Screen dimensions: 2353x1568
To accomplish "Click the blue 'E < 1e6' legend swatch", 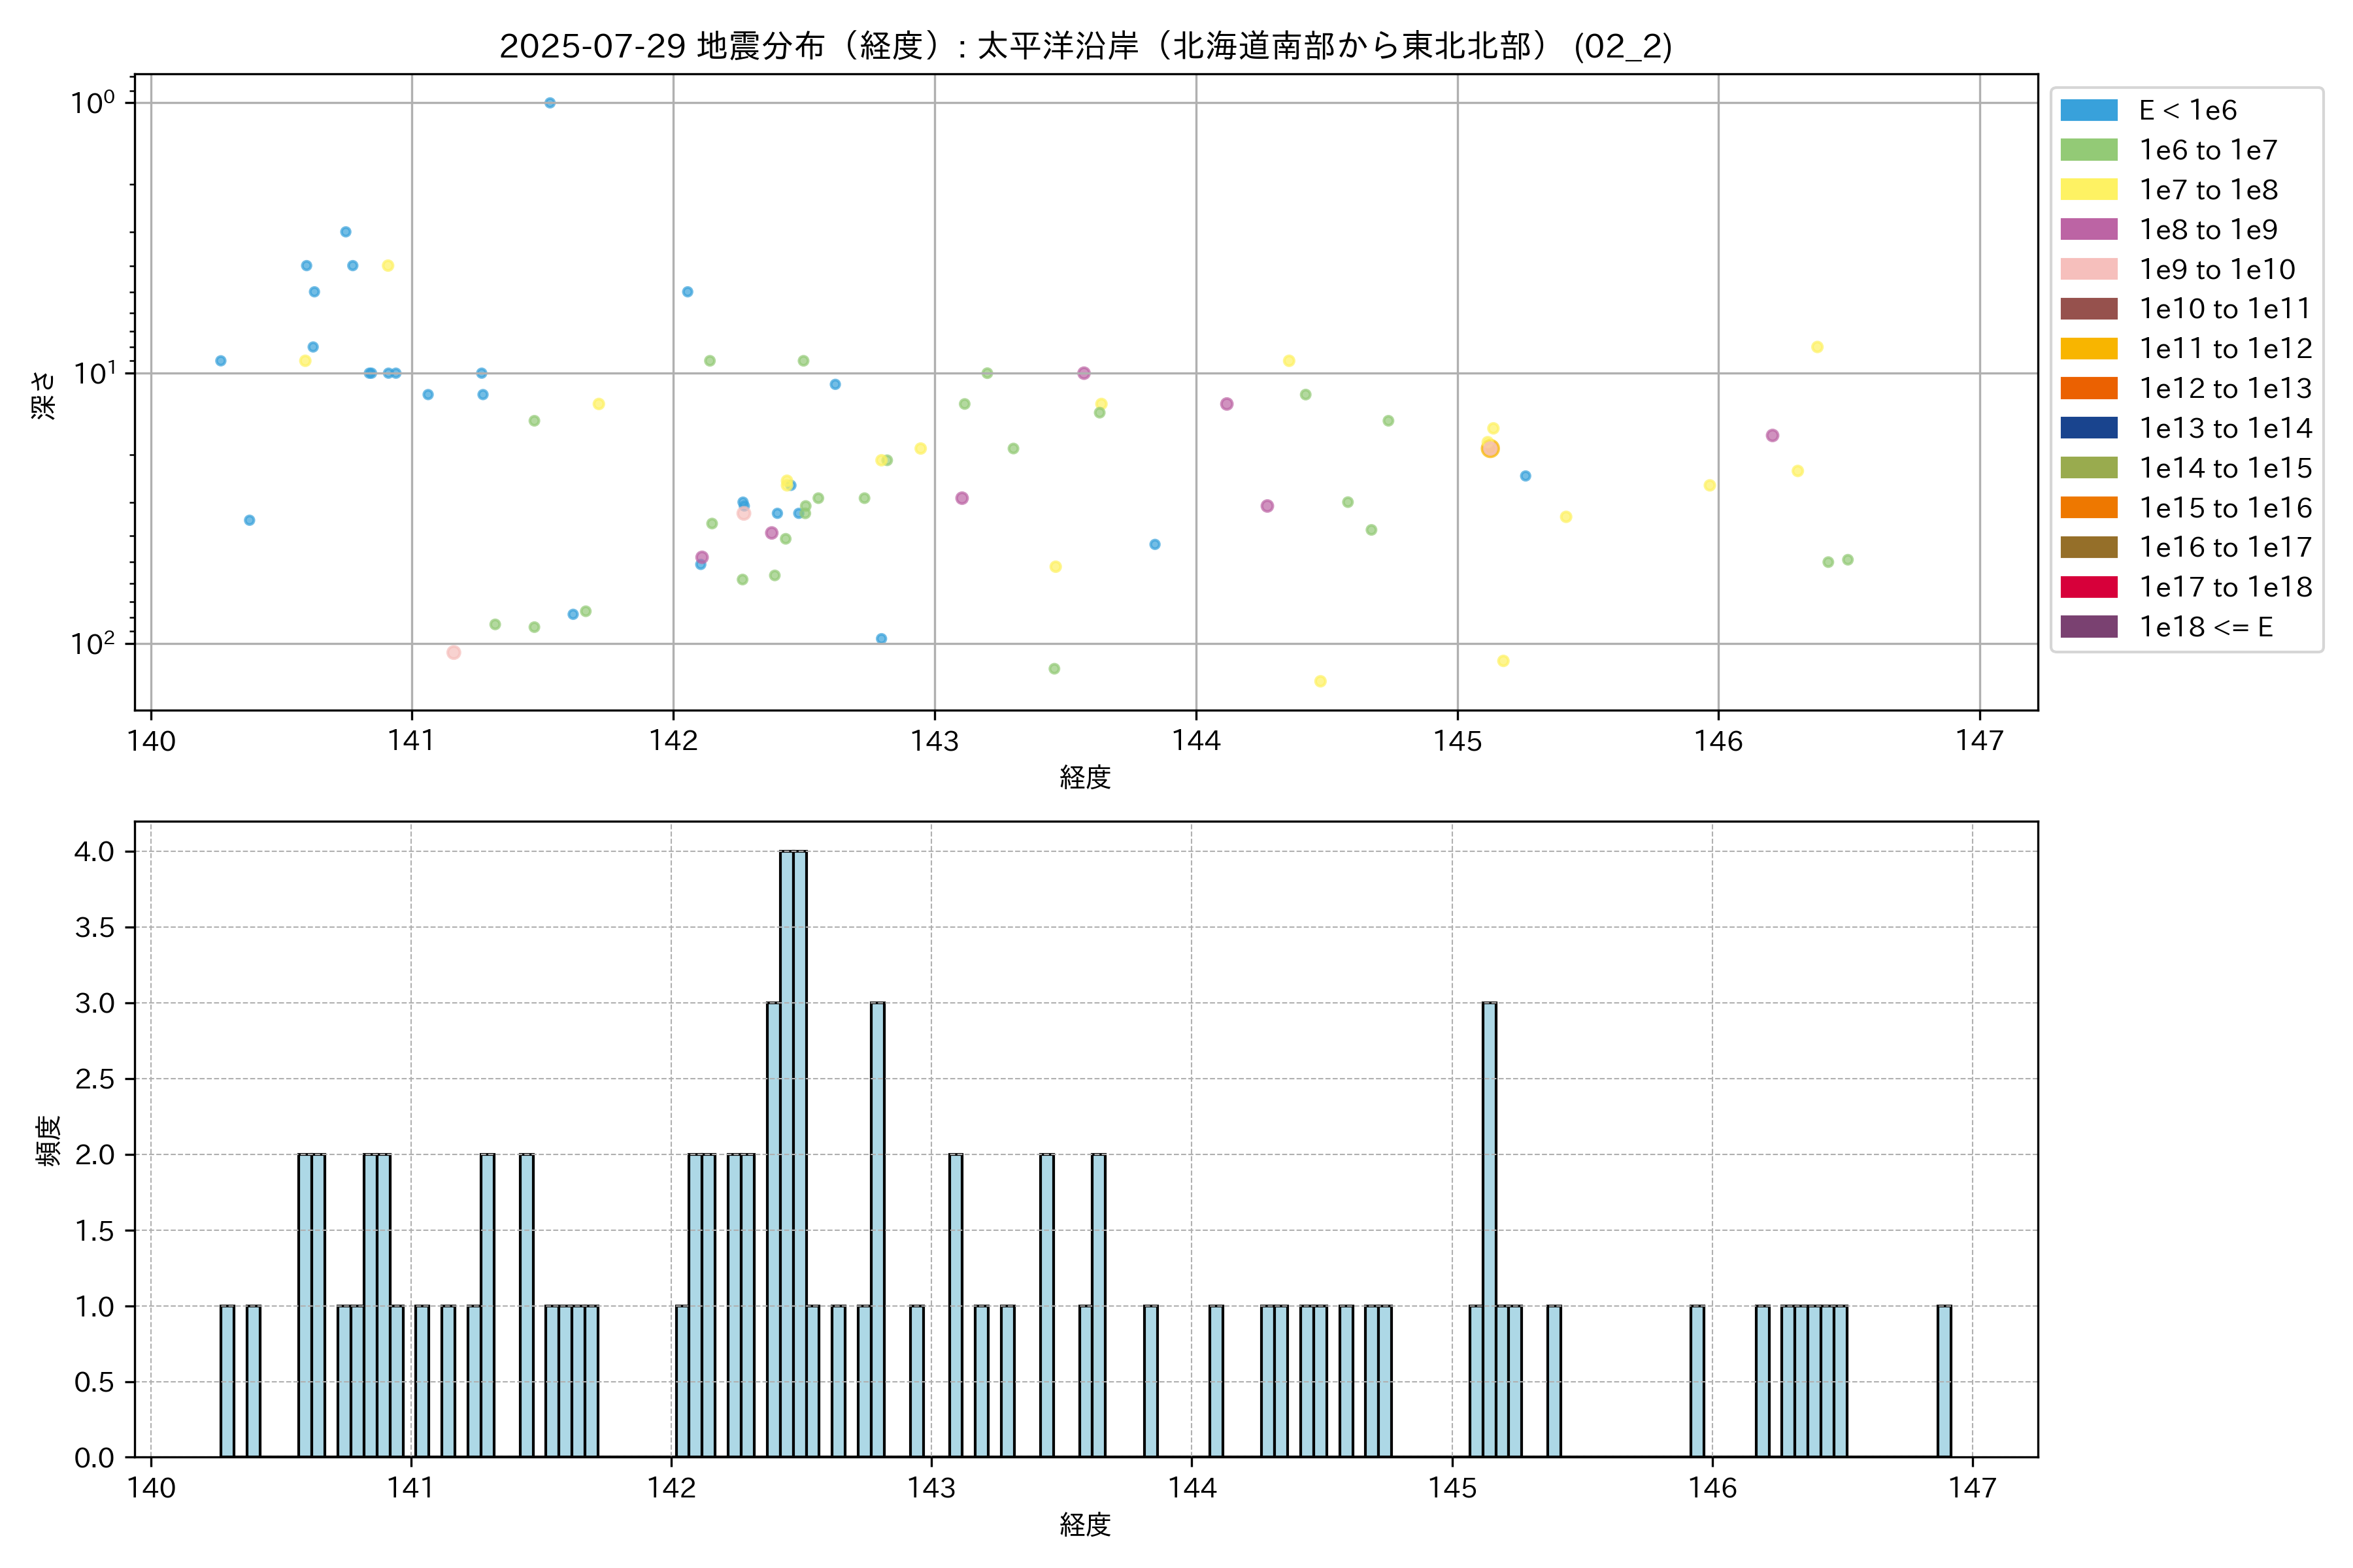I will pyautogui.click(x=2088, y=110).
